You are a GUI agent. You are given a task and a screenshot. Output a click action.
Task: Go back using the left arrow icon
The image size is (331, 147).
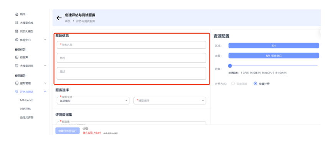coord(59,18)
